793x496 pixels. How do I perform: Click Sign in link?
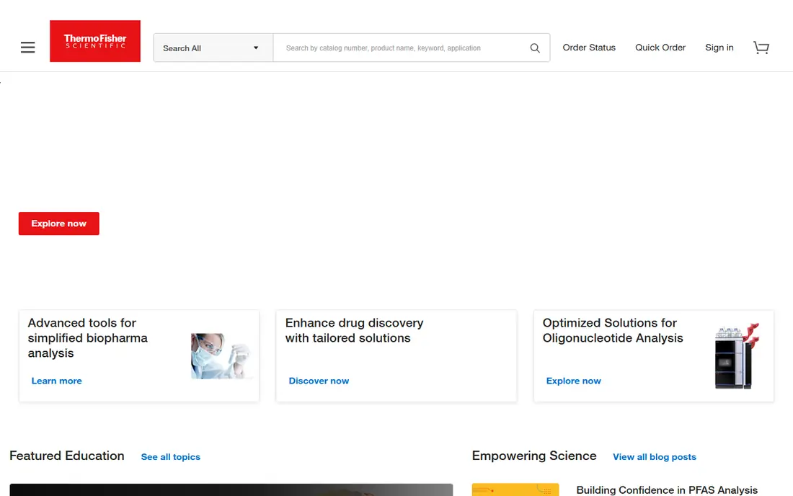pos(719,48)
